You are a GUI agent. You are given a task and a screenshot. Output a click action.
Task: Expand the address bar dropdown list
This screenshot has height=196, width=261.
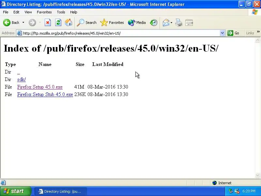[x=222, y=33]
